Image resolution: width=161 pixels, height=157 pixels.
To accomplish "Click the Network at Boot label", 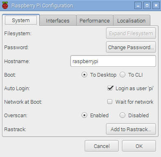I will point(23,102).
